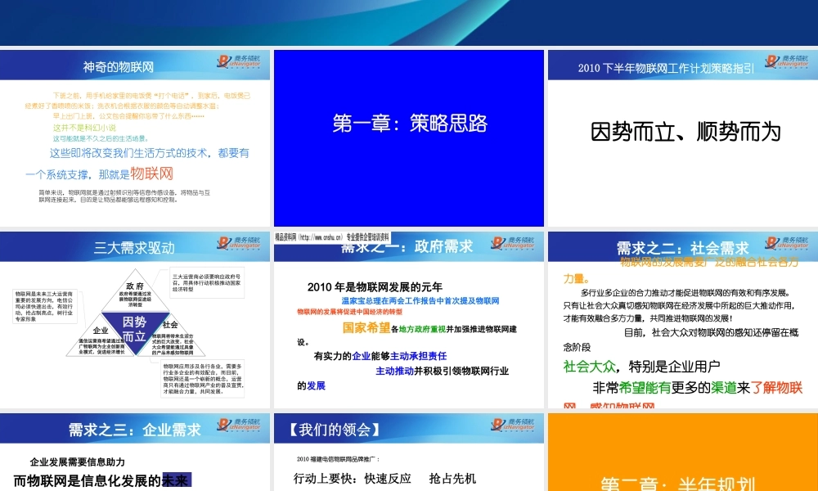
Task: Click the large text 因势而立、顺势而为
Action: 685,132
